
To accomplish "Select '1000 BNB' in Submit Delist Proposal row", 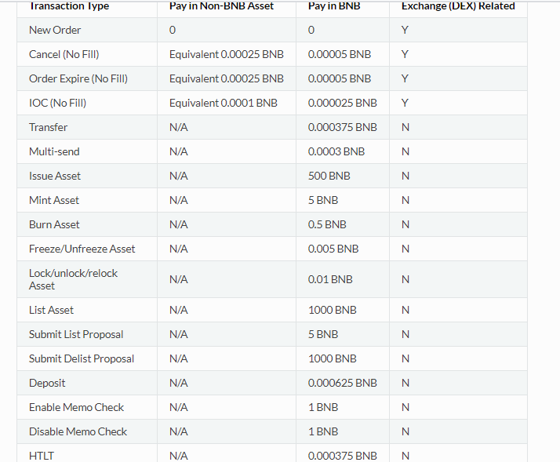I will 332,358.
